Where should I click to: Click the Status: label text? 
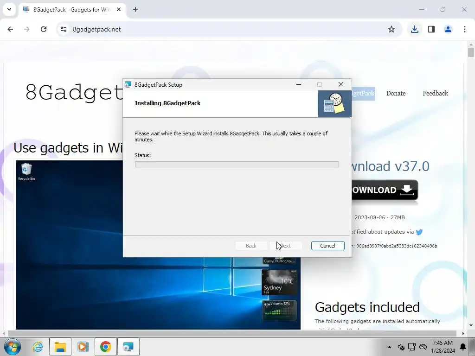[143, 155]
